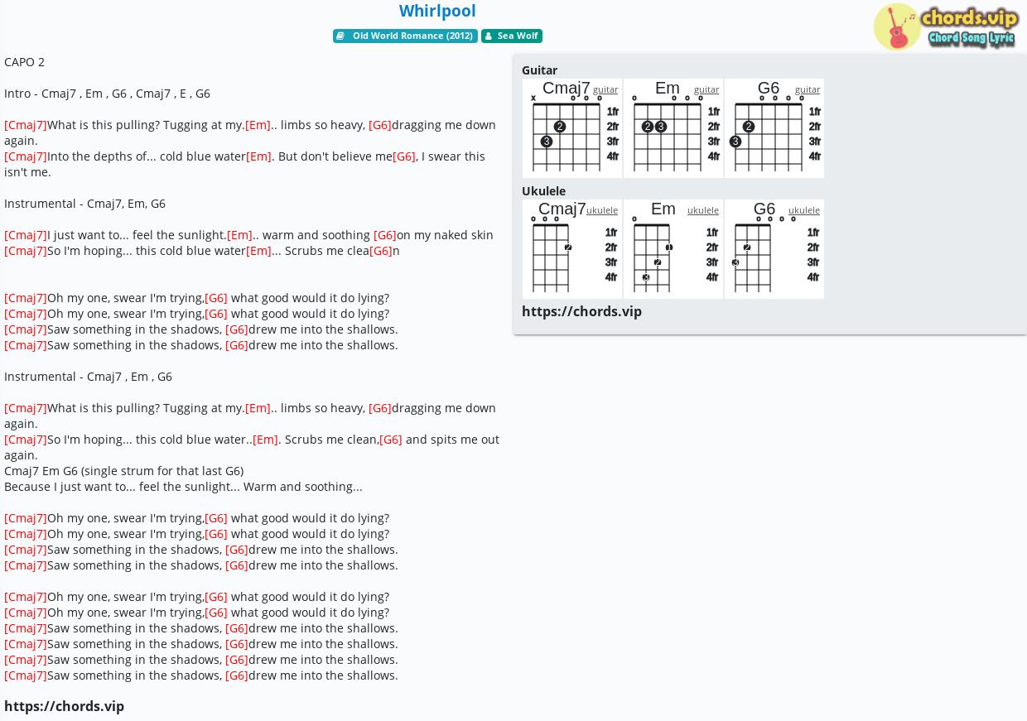Click [Em] before 'But don't believe me'
Screen dimensions: 1027x721
(x=258, y=156)
